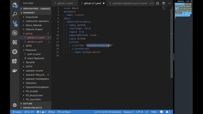Expand the operator-courier folder
Screen dimensions: 203x114
pyautogui.click(x=36, y=71)
